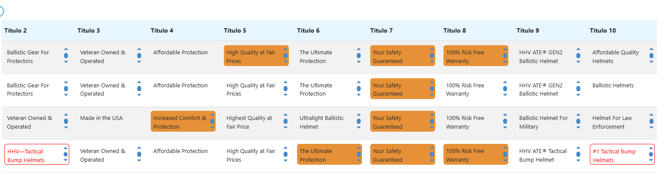This screenshot has height=176, width=670.
Task: Click up arrow in Ultralight Ballistic Helmet cell
Action: (x=359, y=115)
